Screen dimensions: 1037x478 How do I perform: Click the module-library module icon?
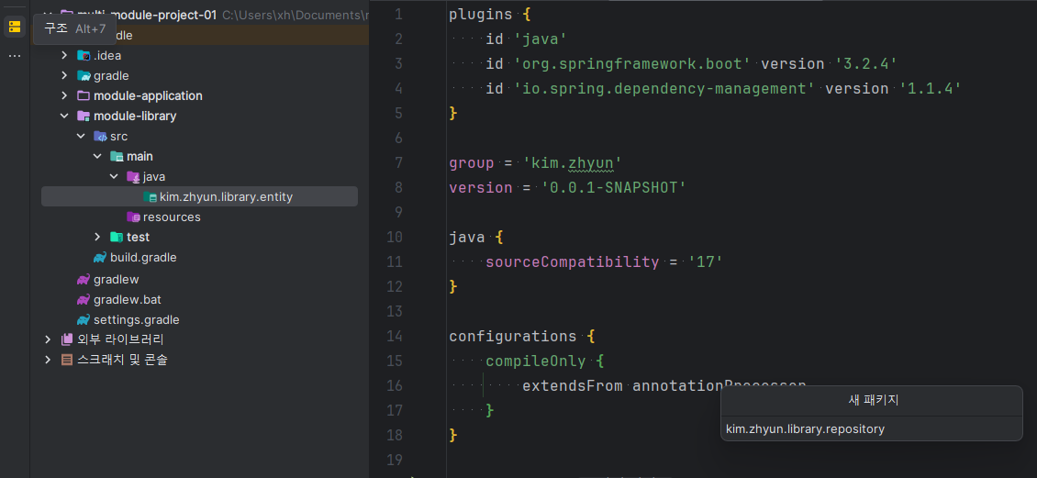(84, 117)
